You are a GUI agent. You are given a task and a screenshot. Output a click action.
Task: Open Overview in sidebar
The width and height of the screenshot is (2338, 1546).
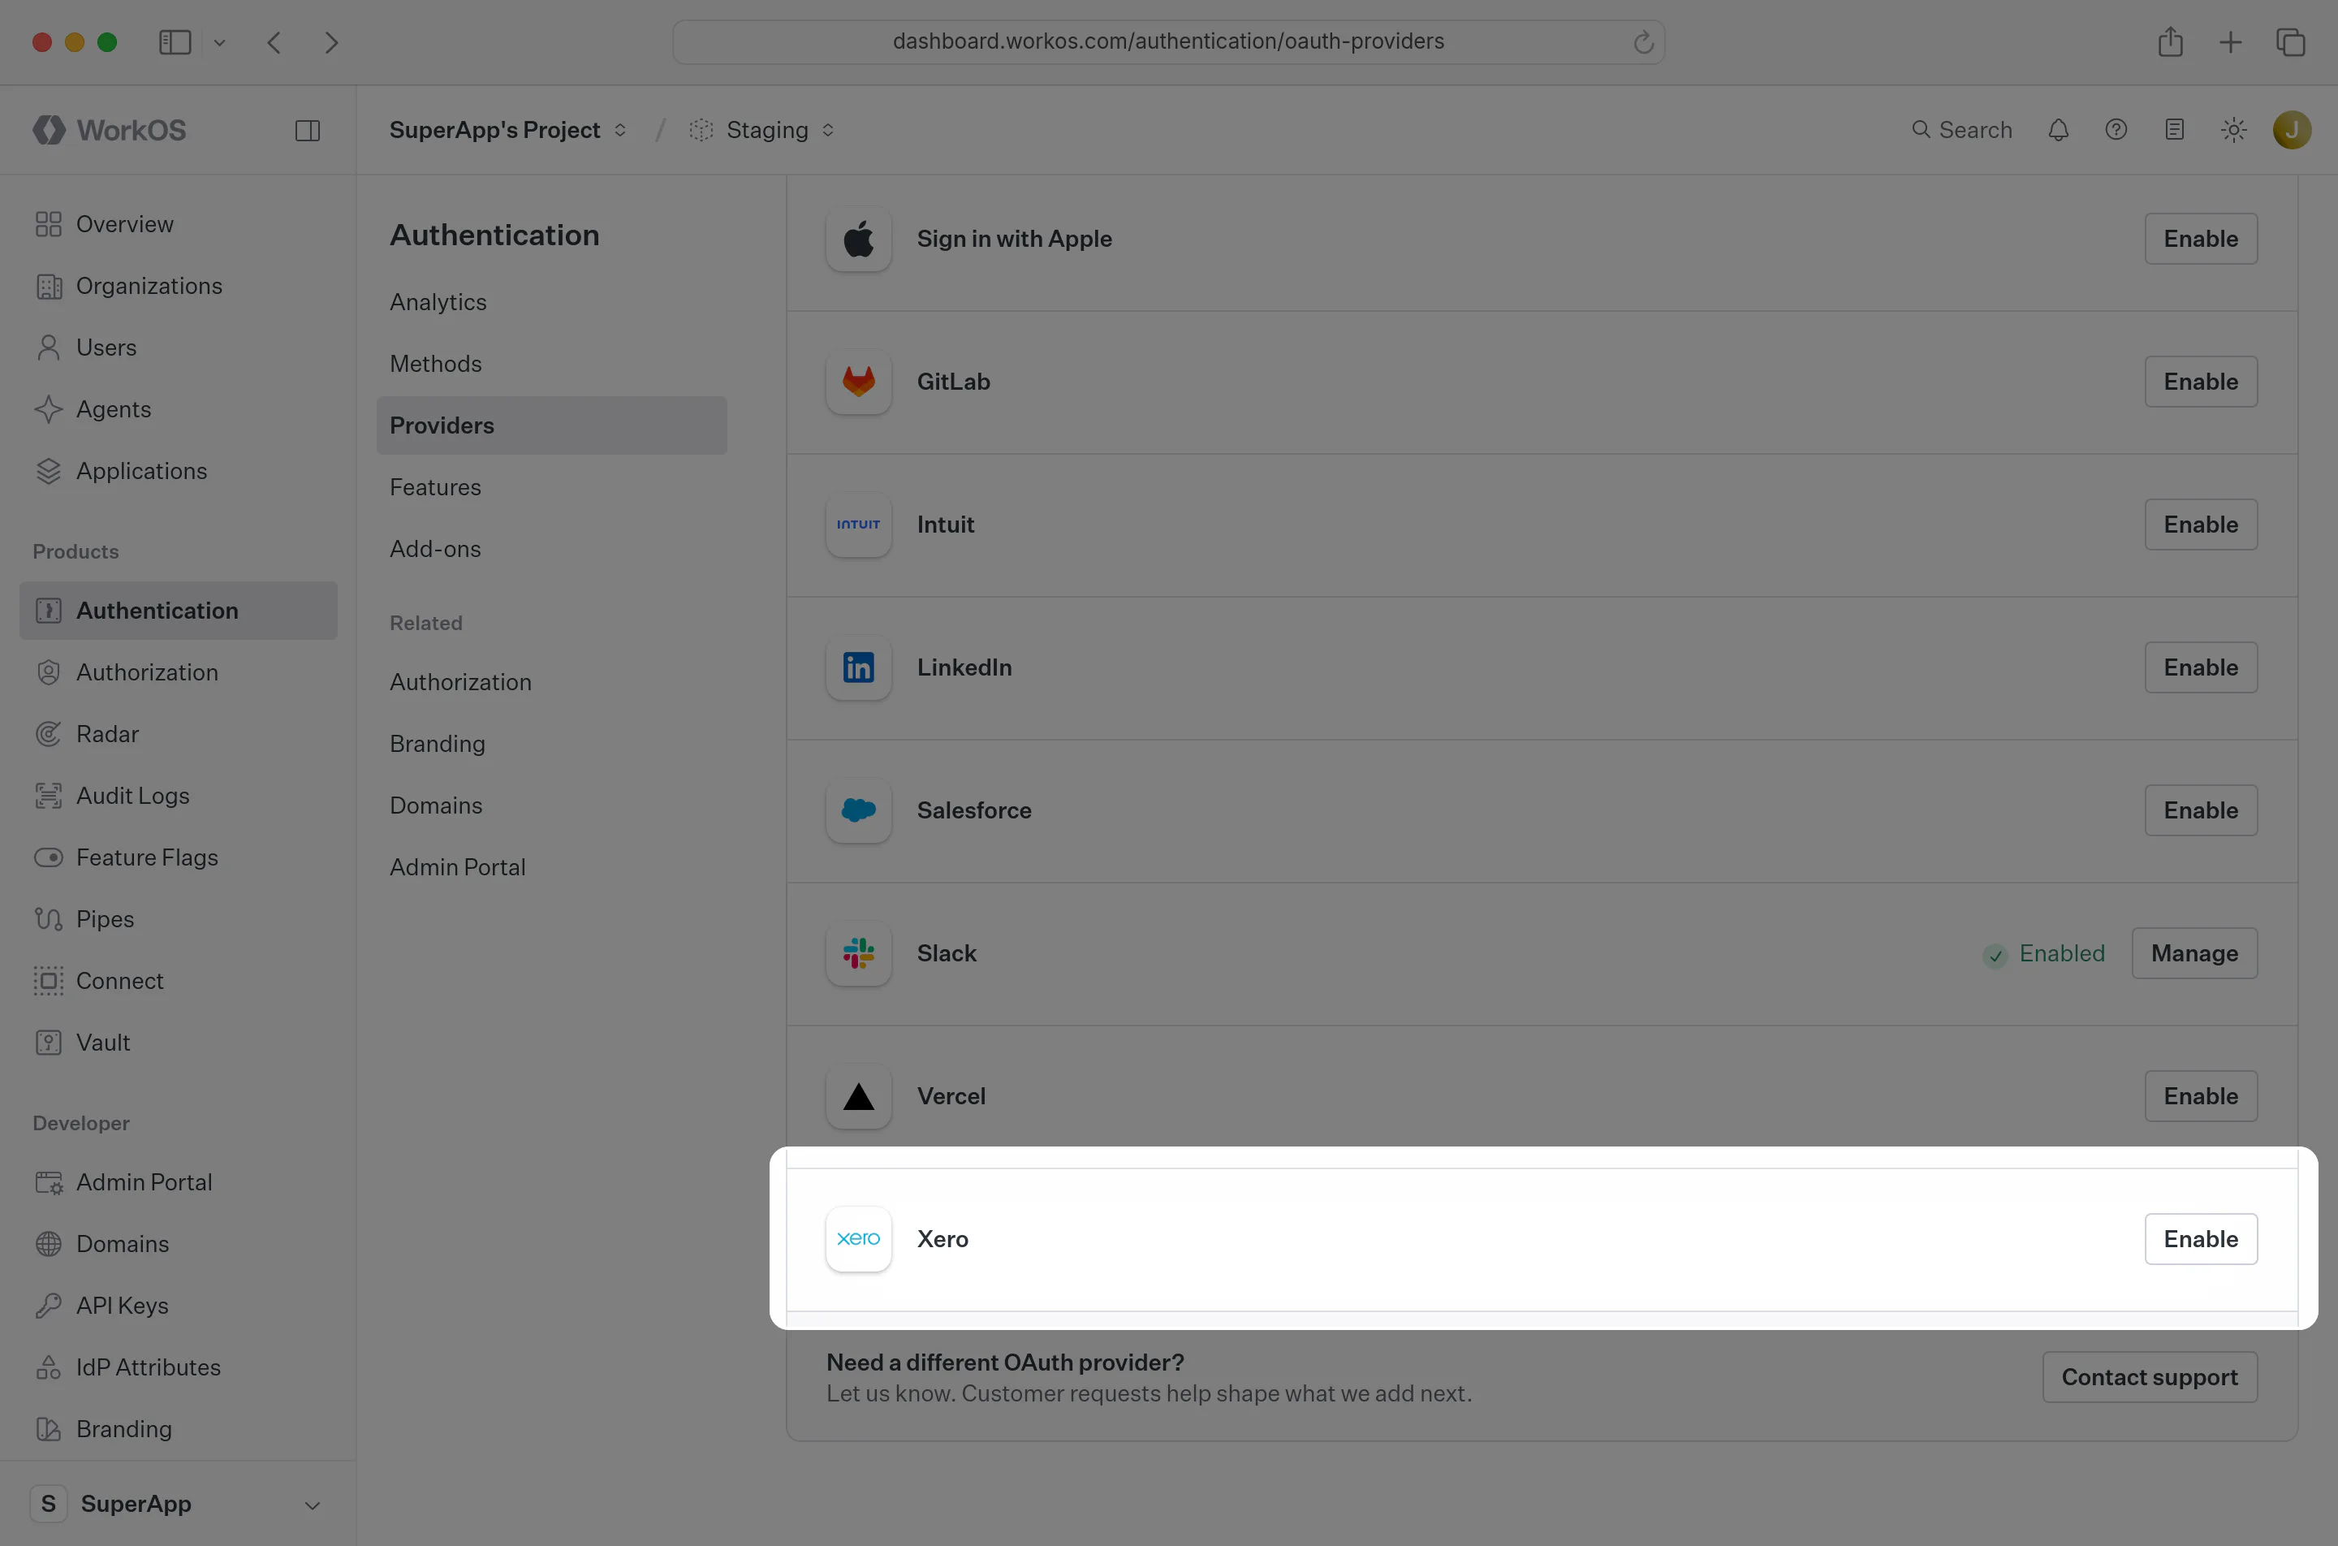pyautogui.click(x=179, y=224)
